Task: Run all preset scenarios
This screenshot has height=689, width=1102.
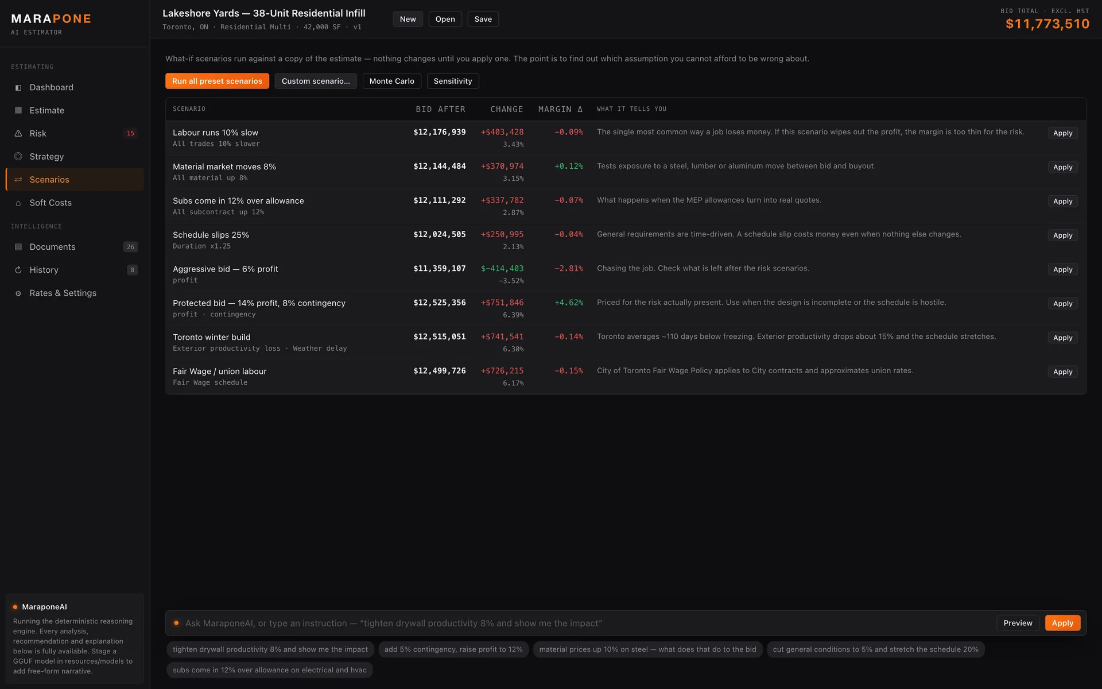Action: [x=217, y=81]
